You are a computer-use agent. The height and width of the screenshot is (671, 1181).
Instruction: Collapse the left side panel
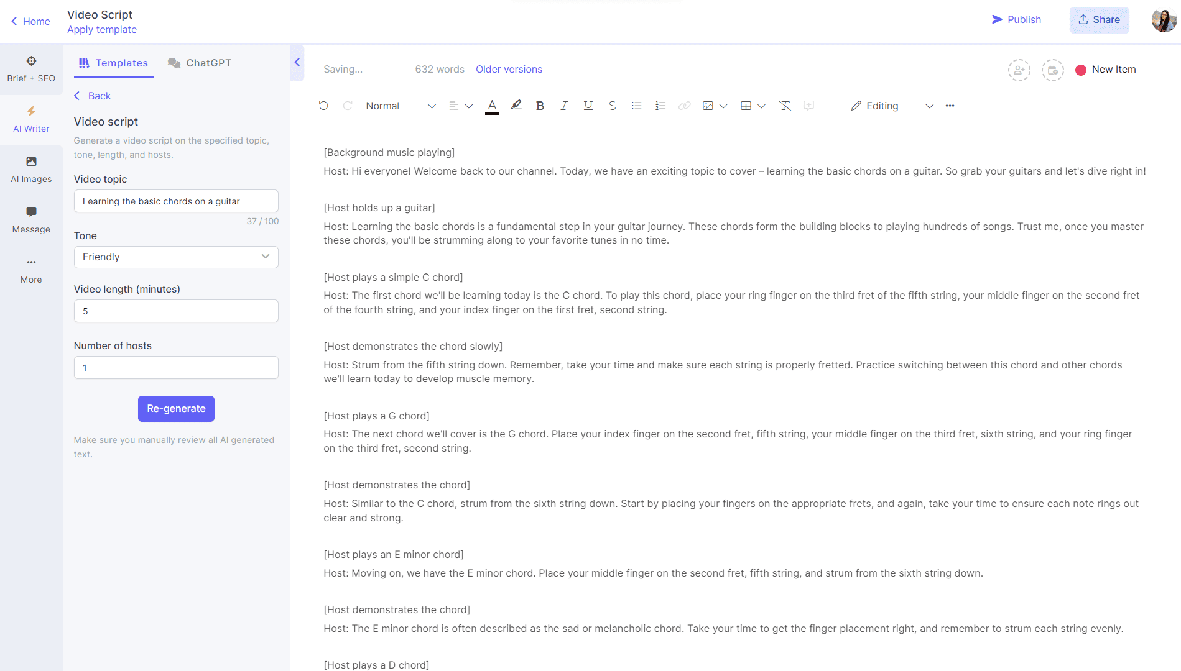coord(297,62)
